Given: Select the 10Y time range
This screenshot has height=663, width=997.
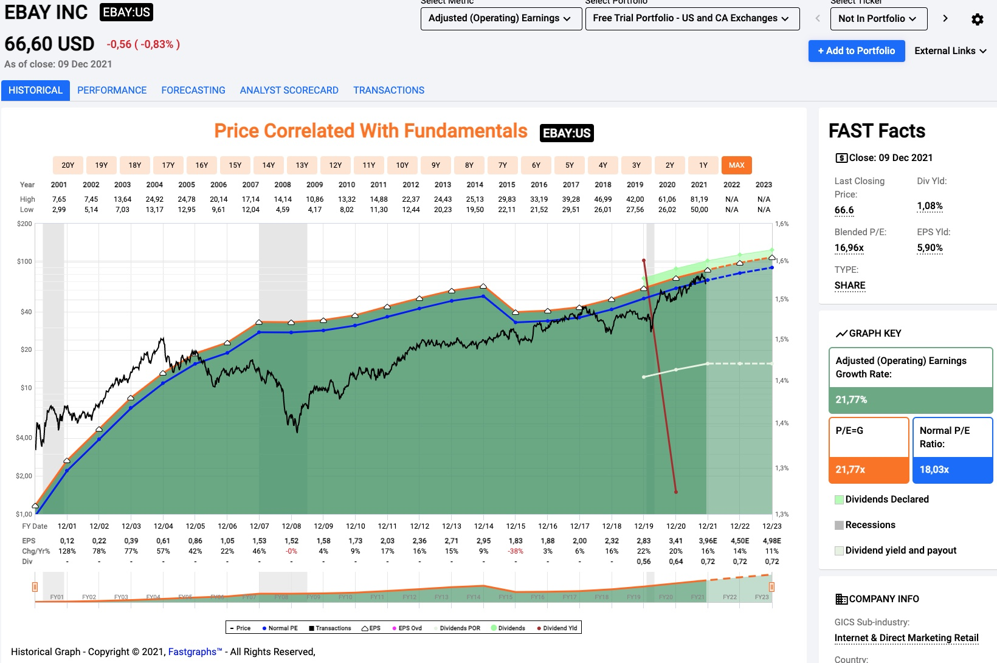Looking at the screenshot, I should pyautogui.click(x=402, y=165).
